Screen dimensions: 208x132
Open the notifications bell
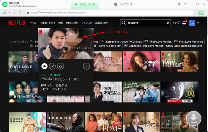pos(184,23)
